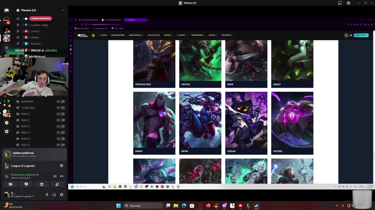Open WSPARCIE nav link
The image size is (375, 210).
tap(227, 35)
